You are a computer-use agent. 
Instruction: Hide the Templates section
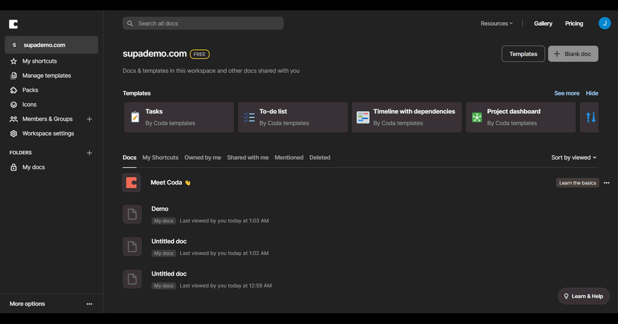[x=592, y=93]
